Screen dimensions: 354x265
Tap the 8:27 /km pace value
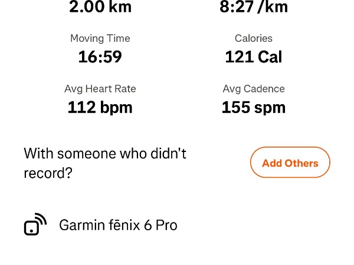254,7
